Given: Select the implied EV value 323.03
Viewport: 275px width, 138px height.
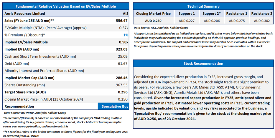Looking at the screenshot, I should tap(121, 49).
